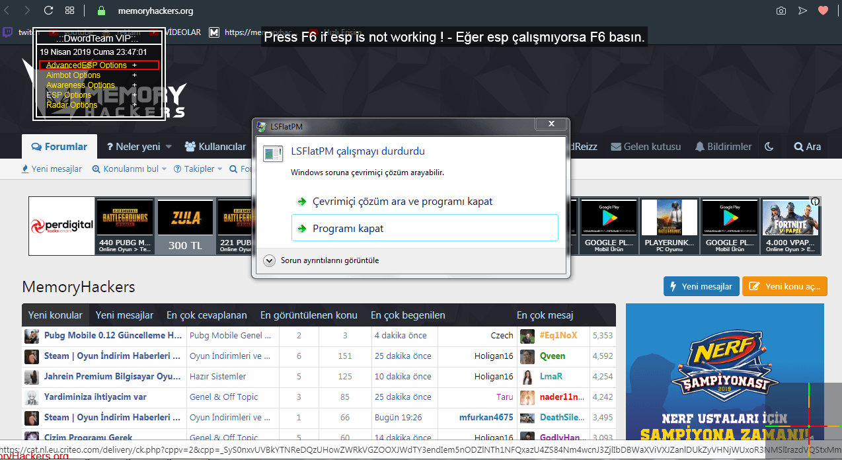Open avatar beside Yardiminiza ihtiyacim var topic
842x460 pixels.
32,397
